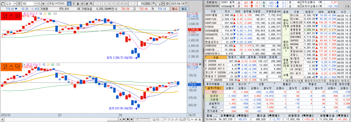The width and height of the screenshot is (351, 122).
Task: Select the 30 interval button
Action: [x=118, y=4]
